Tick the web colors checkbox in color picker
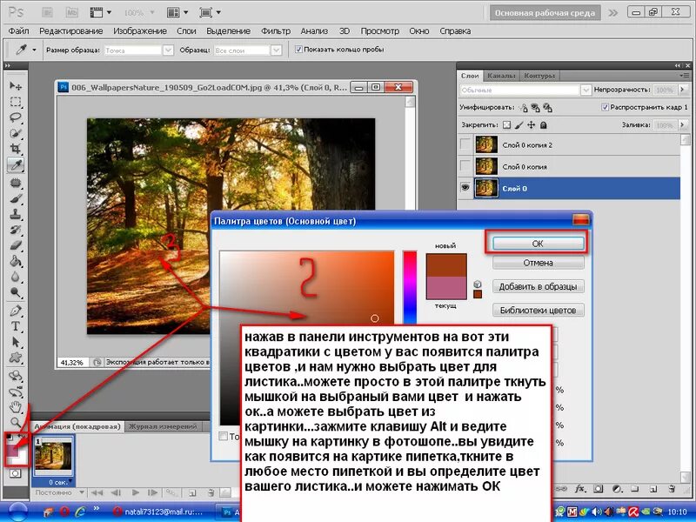Image resolution: width=696 pixels, height=522 pixels. click(x=224, y=437)
